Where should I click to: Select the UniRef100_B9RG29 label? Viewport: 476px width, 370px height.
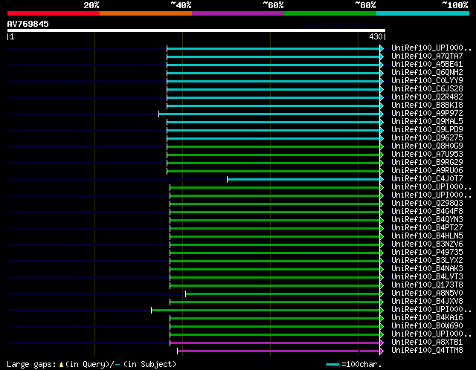427,163
